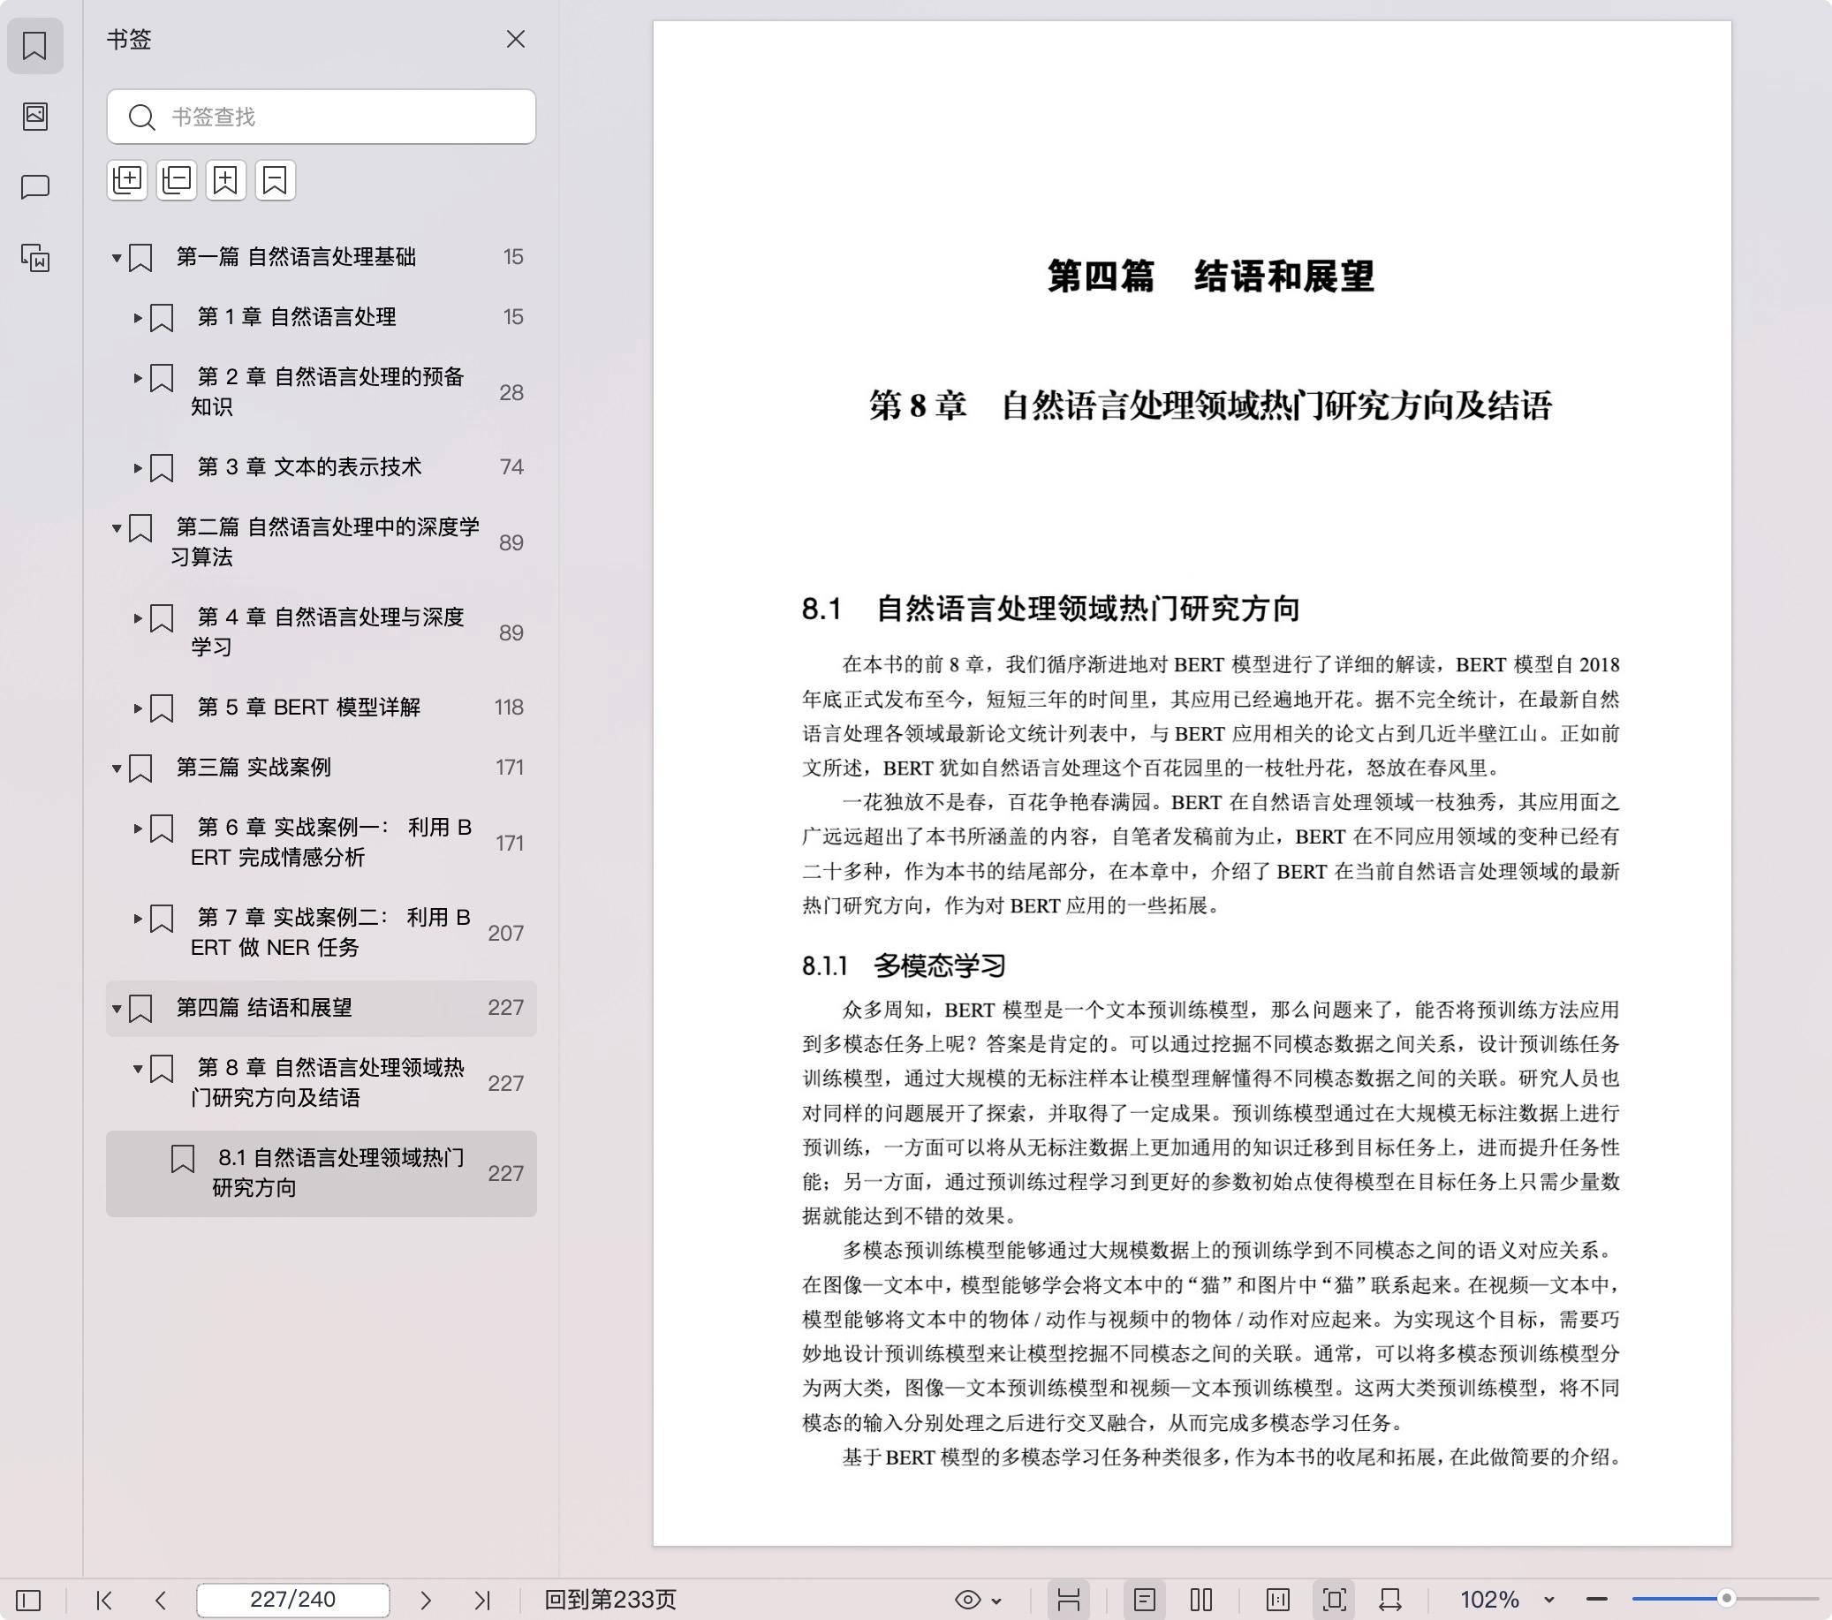Image resolution: width=1832 pixels, height=1620 pixels.
Task: Open the comments panel icon in sidebar
Action: coord(35,187)
